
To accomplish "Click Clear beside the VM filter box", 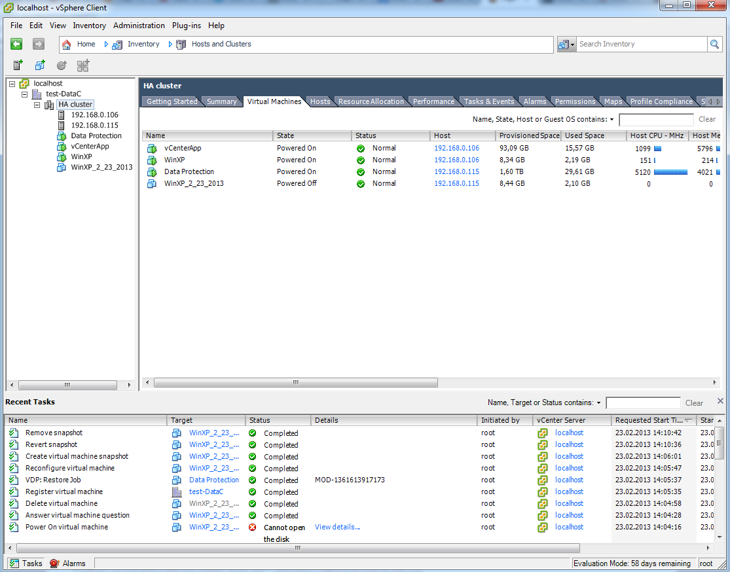I will 707,120.
